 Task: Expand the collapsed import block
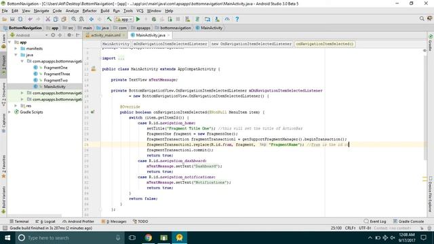click(121, 58)
